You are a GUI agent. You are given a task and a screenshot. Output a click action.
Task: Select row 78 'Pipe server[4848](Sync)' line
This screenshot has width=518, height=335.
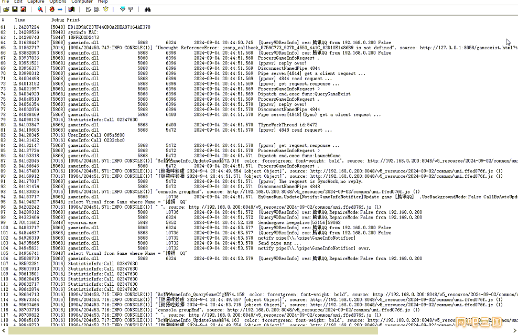pyautogui.click(x=259, y=115)
